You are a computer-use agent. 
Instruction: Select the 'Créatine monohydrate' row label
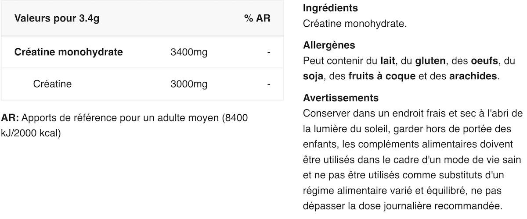coord(69,52)
